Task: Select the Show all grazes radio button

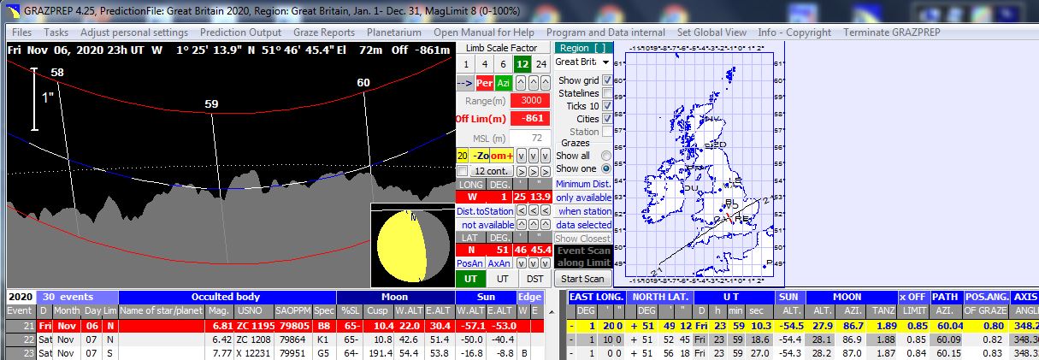Action: click(x=607, y=156)
